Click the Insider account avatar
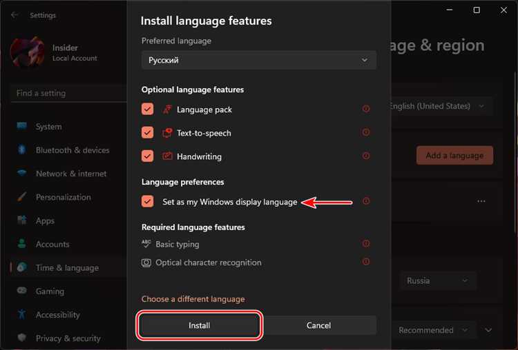The height and width of the screenshot is (350, 518). pos(27,52)
